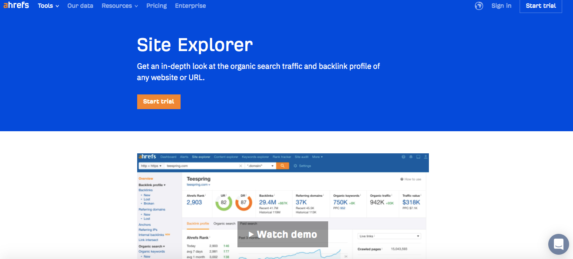Click the help question-mark icon in demo header
This screenshot has height=259, width=573.
click(x=403, y=157)
